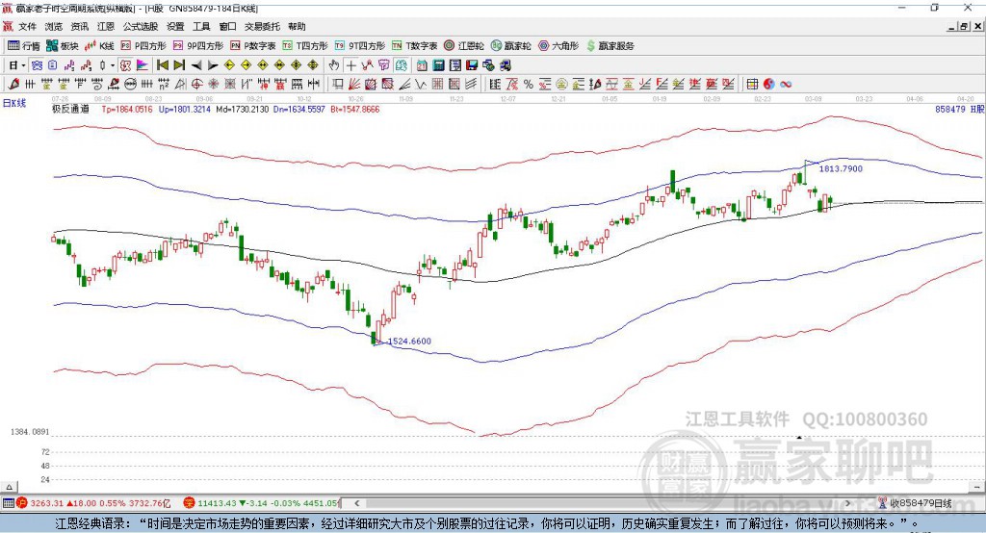Select the zigzag wave line tool
Viewport: 986px width, 533px height.
(420, 85)
